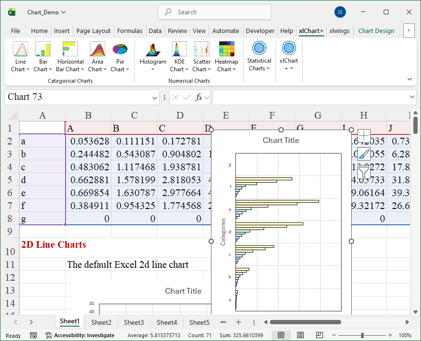
Task: Add a new sheet
Action: coord(238,322)
